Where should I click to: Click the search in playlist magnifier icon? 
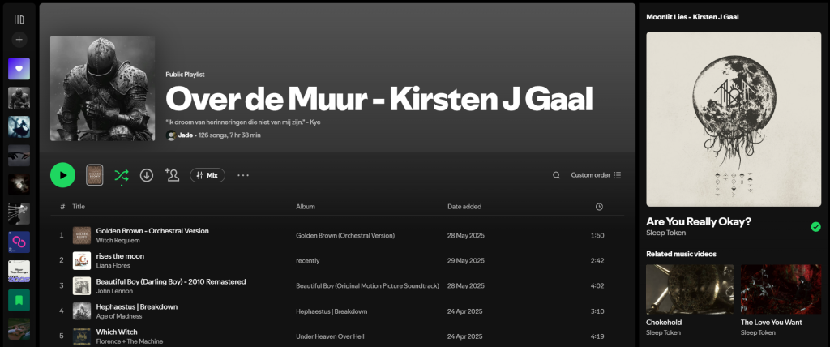pyautogui.click(x=556, y=175)
